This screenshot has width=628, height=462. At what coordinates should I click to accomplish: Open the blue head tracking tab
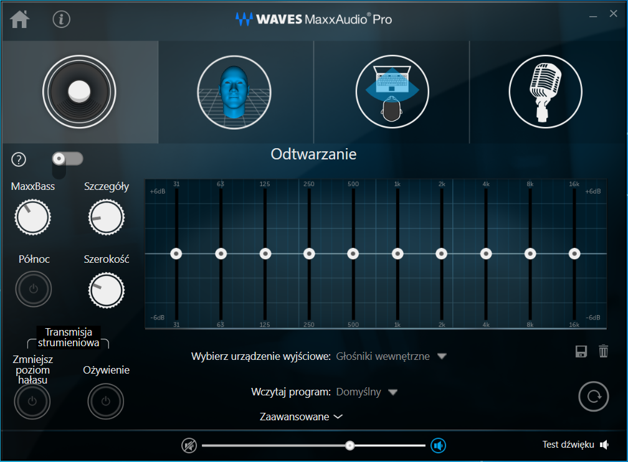click(x=234, y=92)
